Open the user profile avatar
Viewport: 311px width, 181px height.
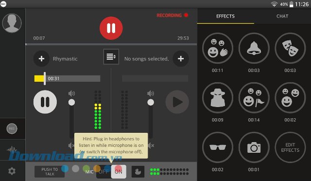[x=12, y=23]
